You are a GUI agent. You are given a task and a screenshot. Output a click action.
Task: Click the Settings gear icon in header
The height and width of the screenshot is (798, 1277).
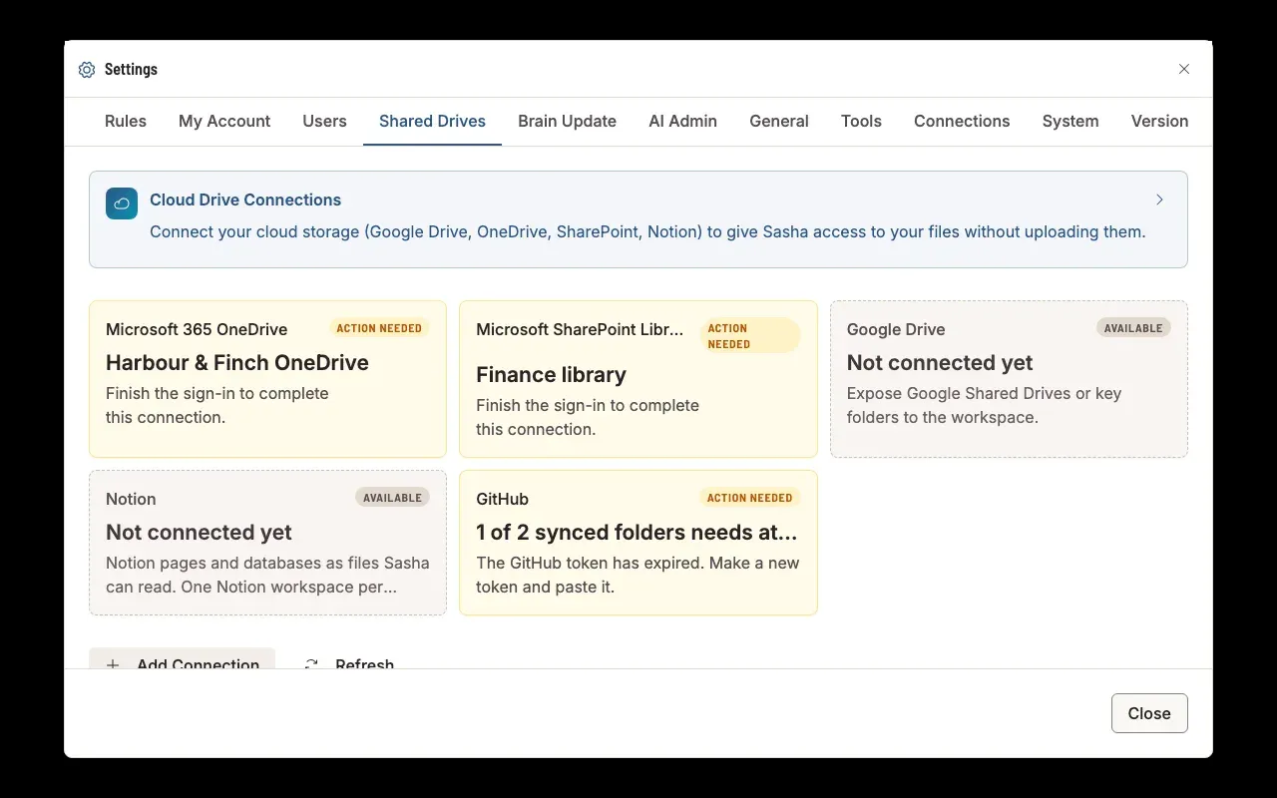(x=87, y=70)
